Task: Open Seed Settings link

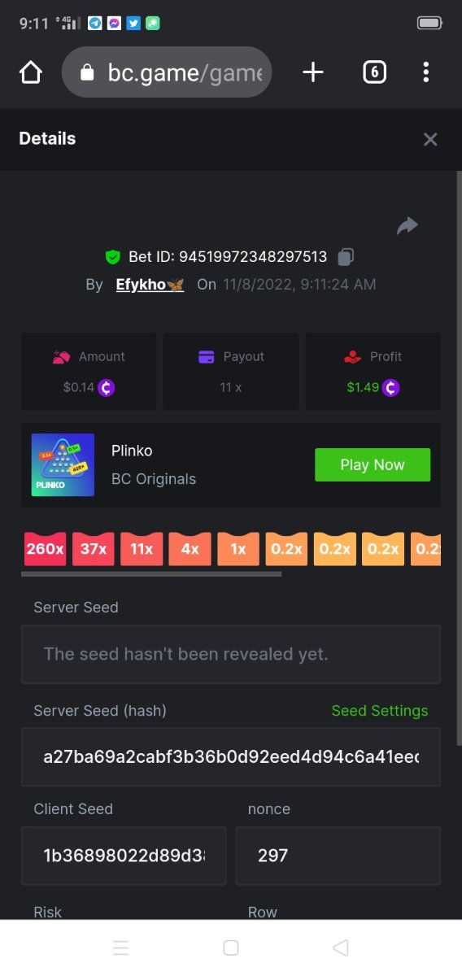Action: [x=380, y=711]
